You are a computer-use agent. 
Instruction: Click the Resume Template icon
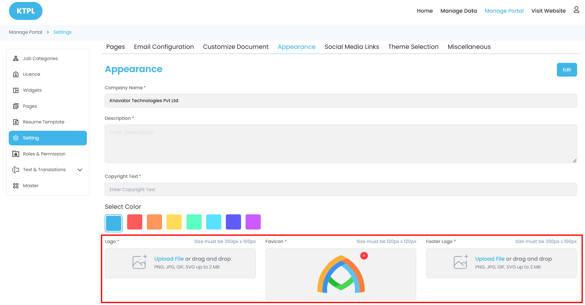[x=16, y=122]
